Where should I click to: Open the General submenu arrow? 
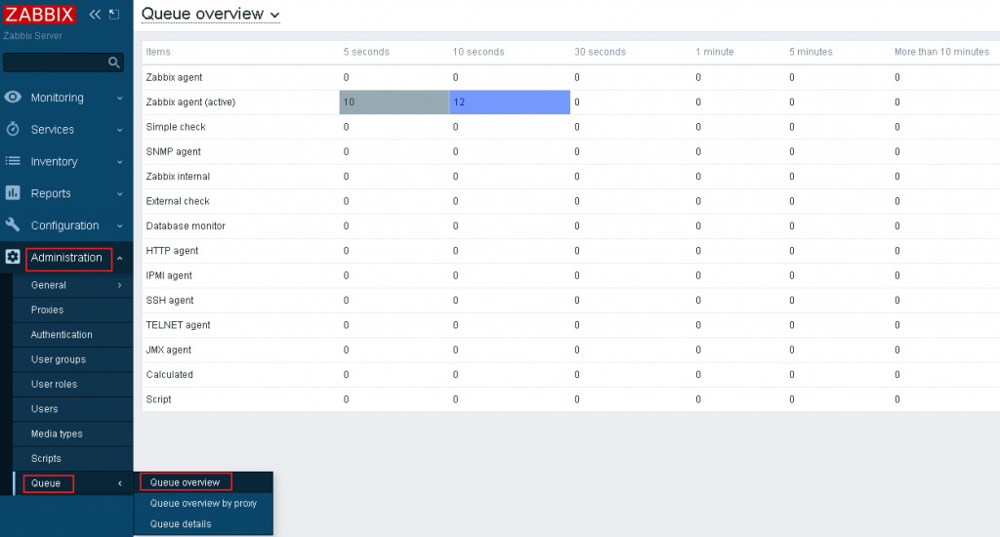coord(119,285)
